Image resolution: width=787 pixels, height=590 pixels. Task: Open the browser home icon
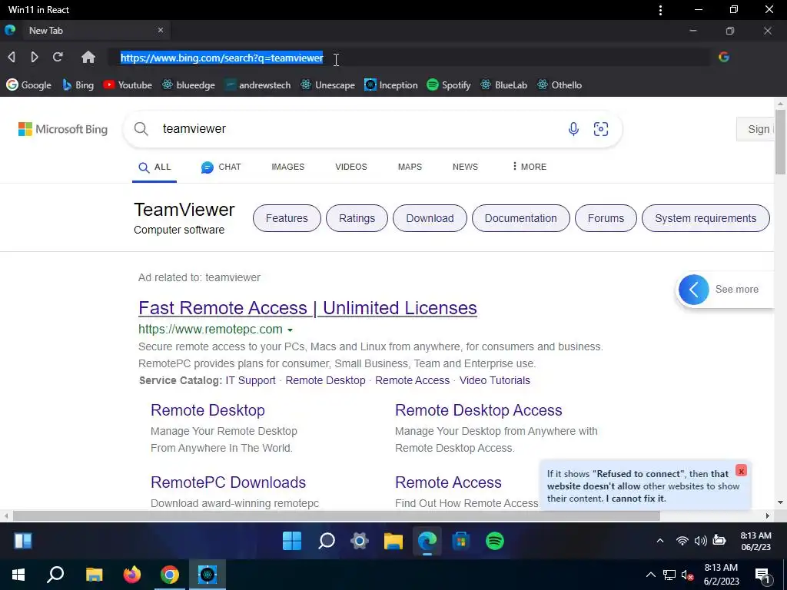tap(88, 57)
